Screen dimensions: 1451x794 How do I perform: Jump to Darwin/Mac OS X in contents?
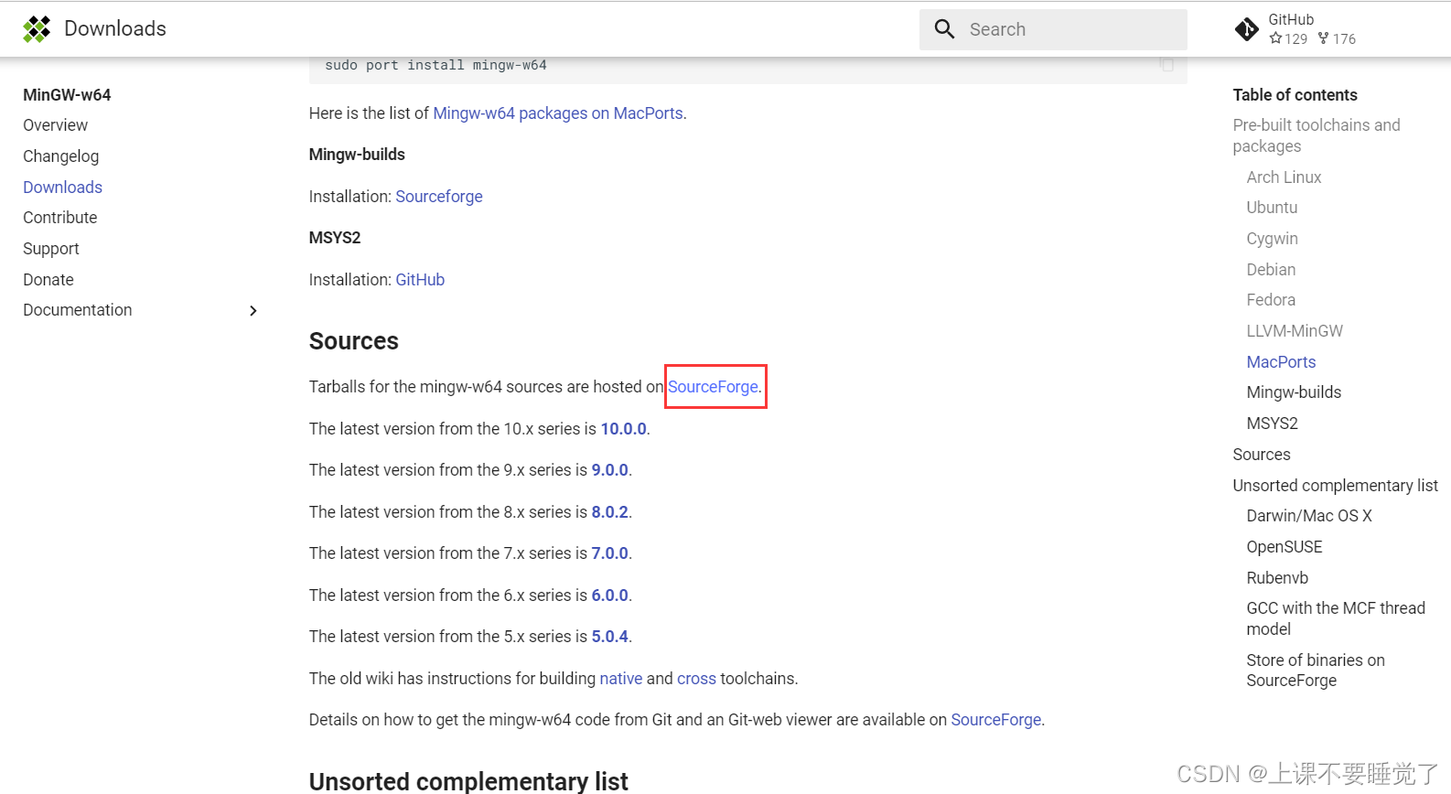tap(1309, 516)
